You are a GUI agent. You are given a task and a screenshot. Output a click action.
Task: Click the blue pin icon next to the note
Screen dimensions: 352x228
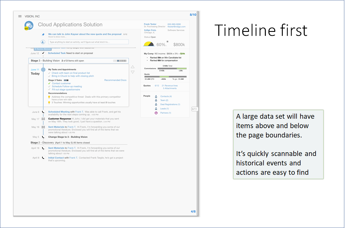tap(43, 34)
